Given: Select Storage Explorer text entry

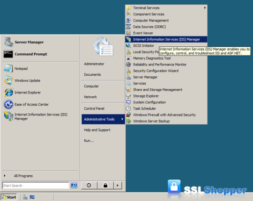Looking at the screenshot, I should (x=146, y=96).
